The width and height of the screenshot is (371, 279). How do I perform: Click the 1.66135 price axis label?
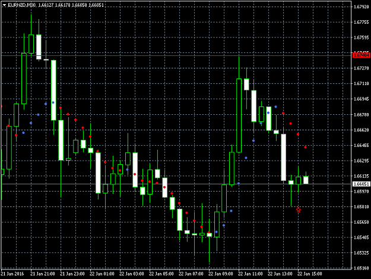coord(362,176)
